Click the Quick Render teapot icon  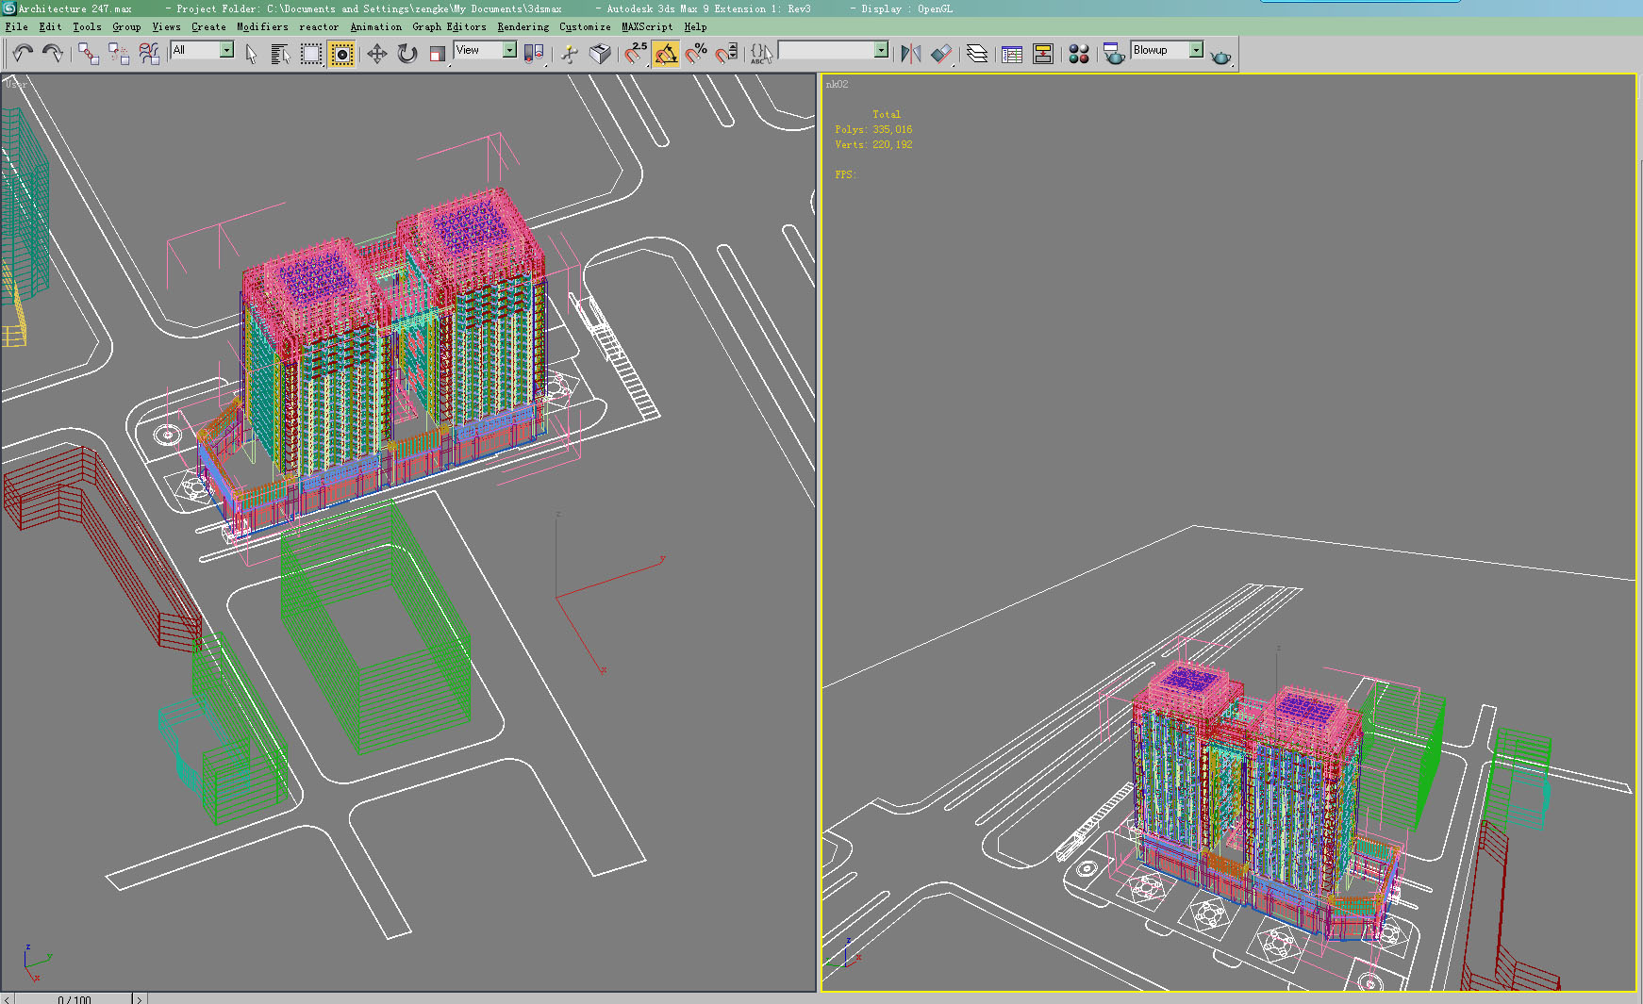point(1221,56)
